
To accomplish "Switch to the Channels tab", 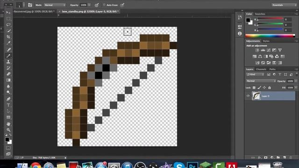I will click(261, 69).
